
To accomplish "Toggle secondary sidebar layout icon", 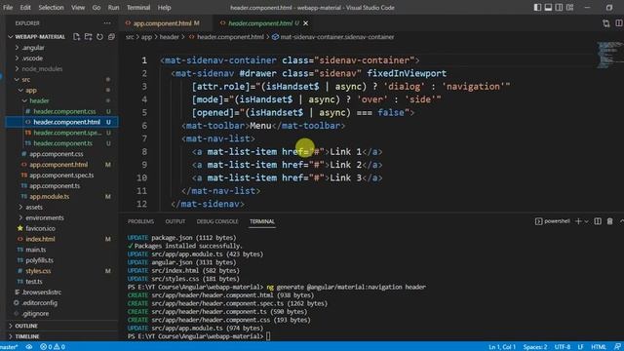I will coord(559,7).
